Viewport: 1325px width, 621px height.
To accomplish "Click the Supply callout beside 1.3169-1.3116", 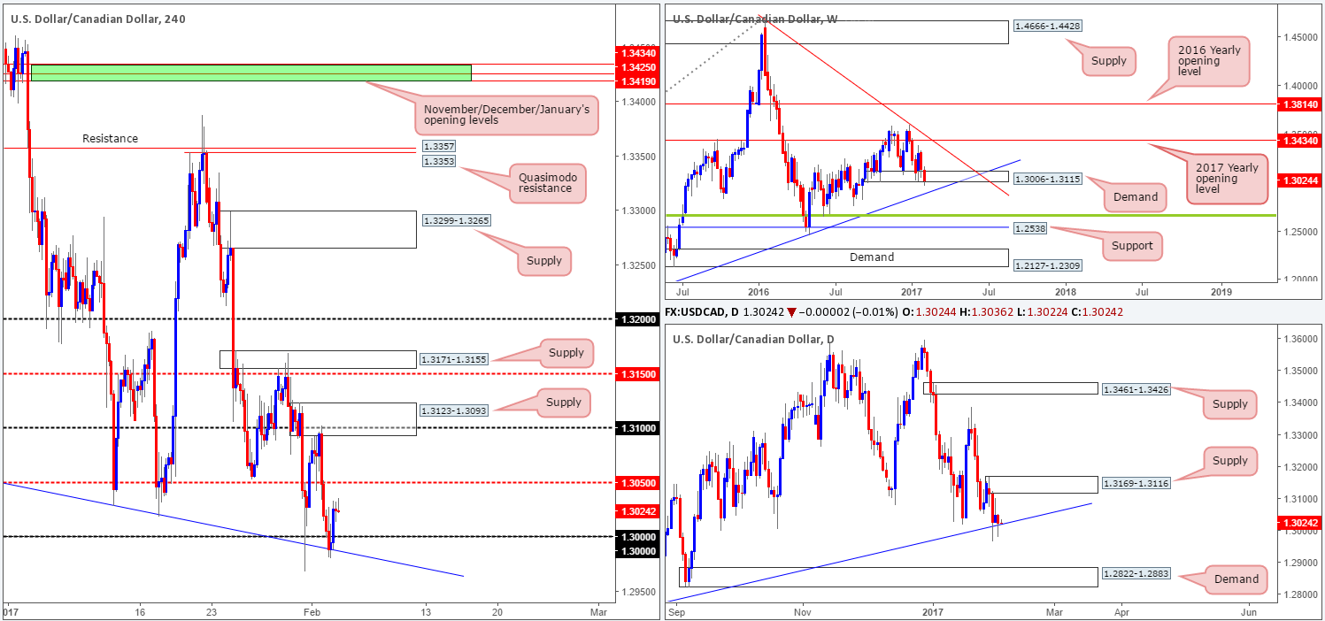I will tap(1229, 460).
